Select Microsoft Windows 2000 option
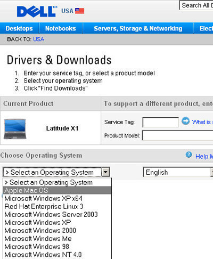The image size is (213, 259). click(57, 230)
